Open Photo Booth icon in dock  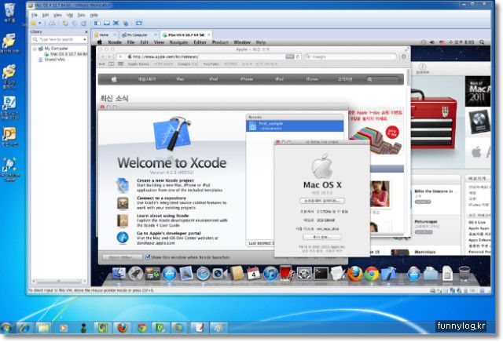click(286, 274)
